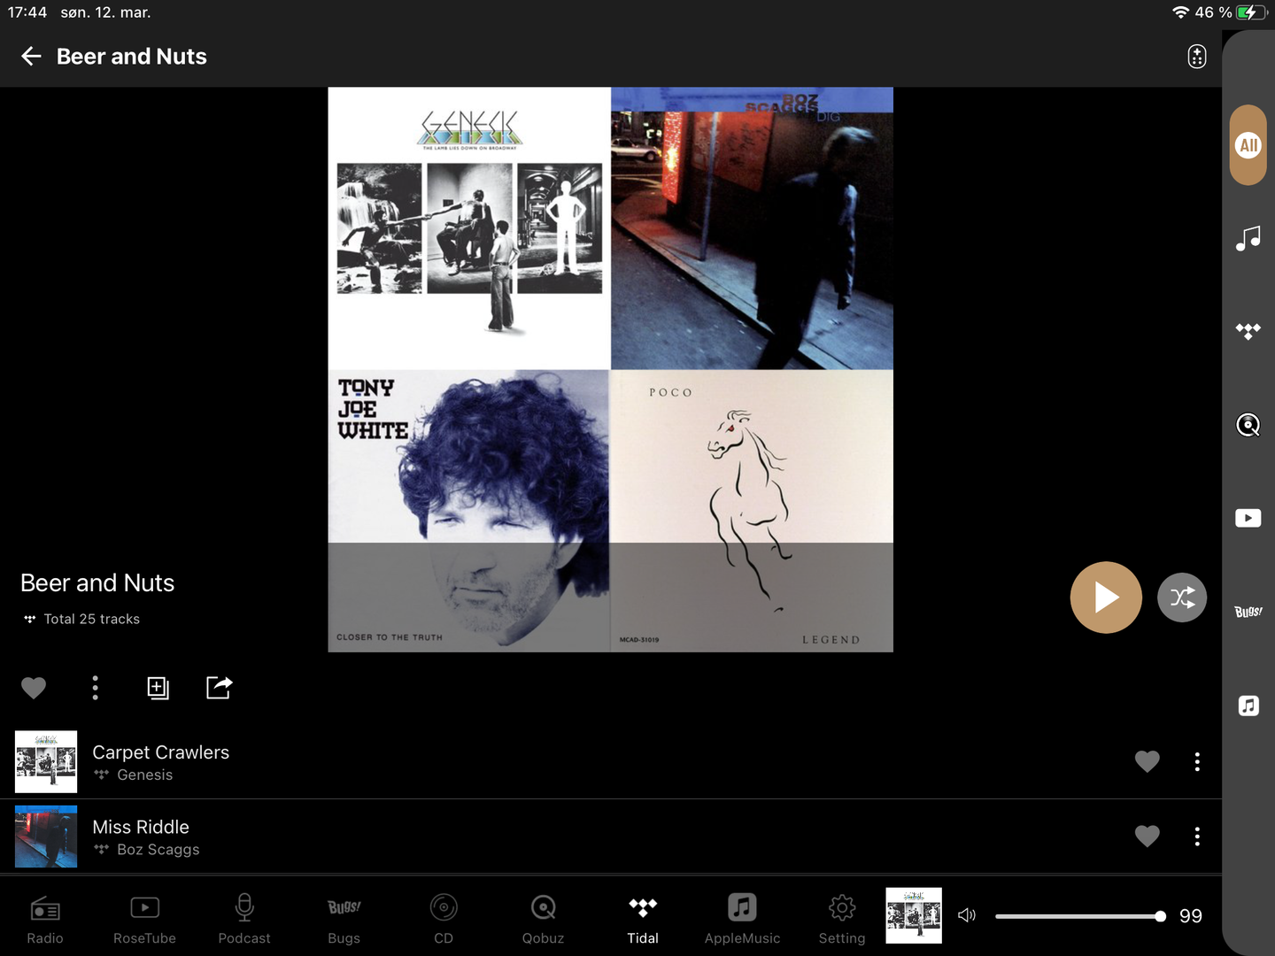Screen dimensions: 1275x956
Task: Go back using the arrow beside Beer and Nuts
Action: tap(31, 57)
